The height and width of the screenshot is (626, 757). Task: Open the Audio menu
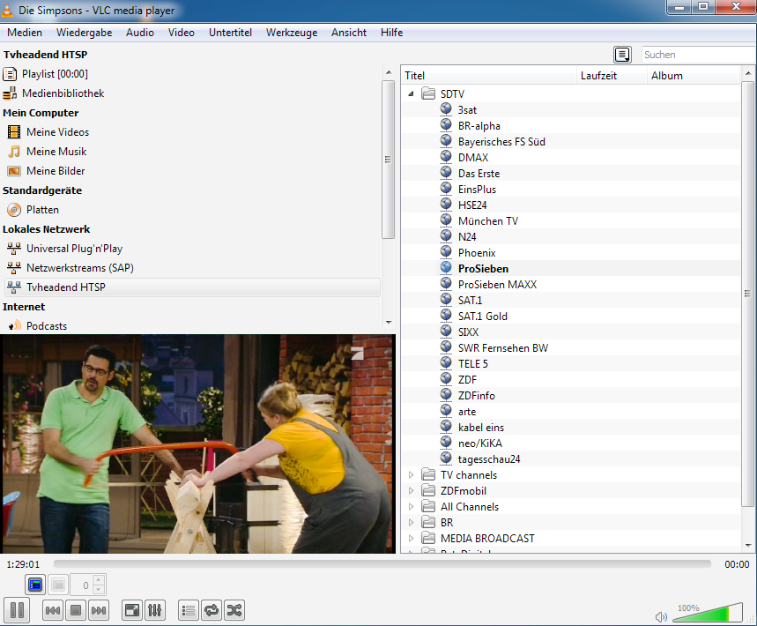(x=140, y=33)
